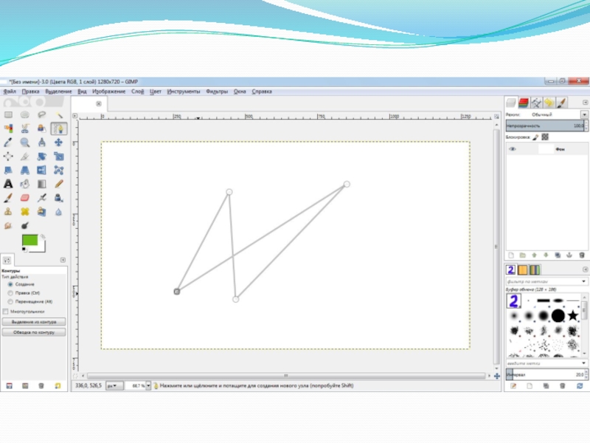This screenshot has height=443, width=590.
Task: Select the Text tool (A icon)
Action: coord(8,184)
